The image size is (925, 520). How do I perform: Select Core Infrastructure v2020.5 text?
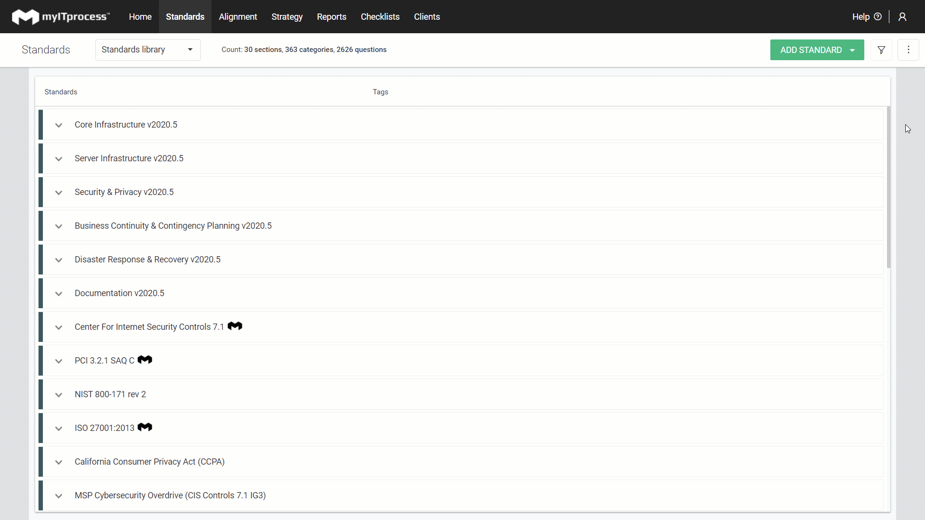[126, 125]
